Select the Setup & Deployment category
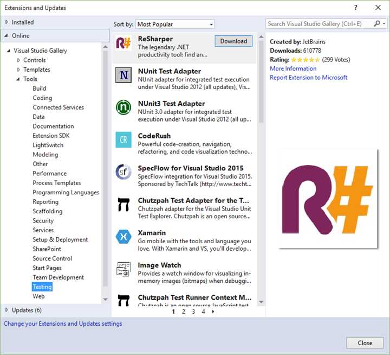 point(60,239)
